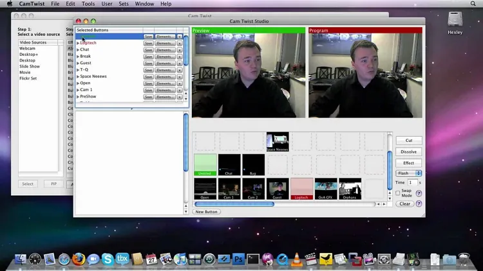This screenshot has height=271, width=483.
Task: Open iCal calendar icon in Dock
Action: [151, 259]
